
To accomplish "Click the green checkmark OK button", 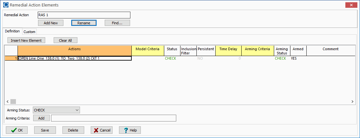I will pos(17,130).
